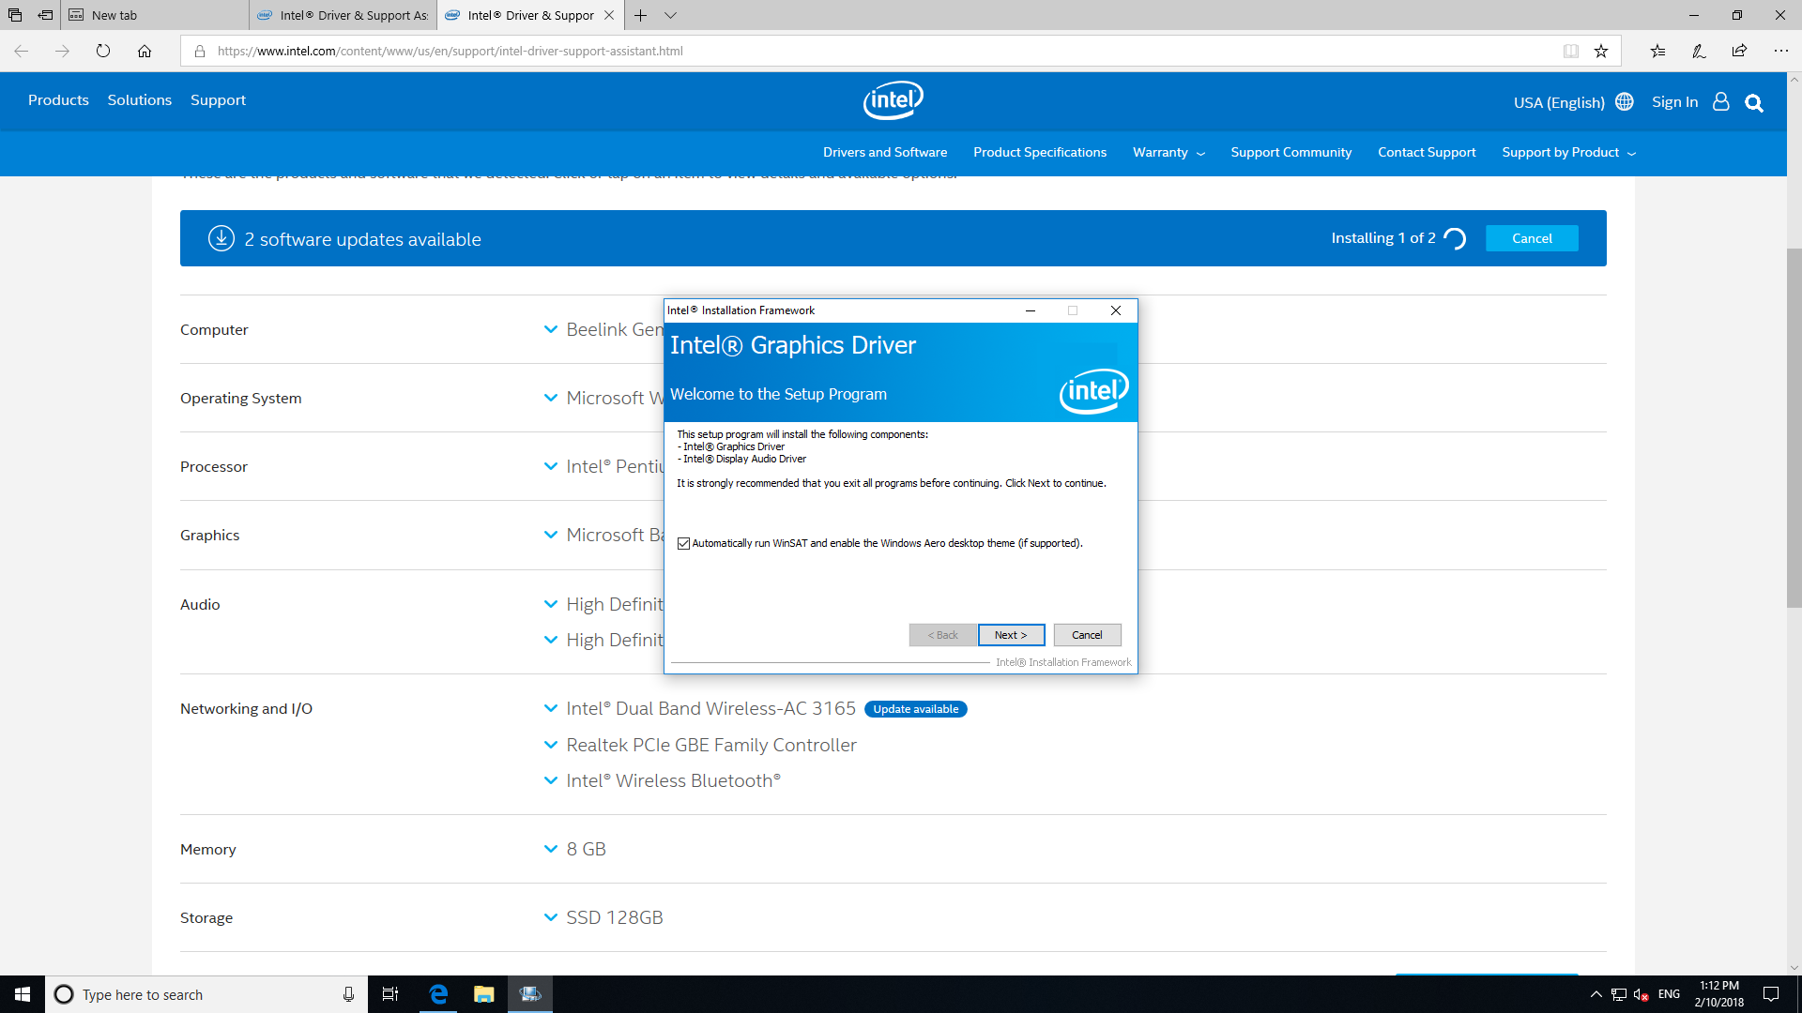Switch to first Intel Driver & Support tab
The width and height of the screenshot is (1802, 1013).
(x=344, y=15)
